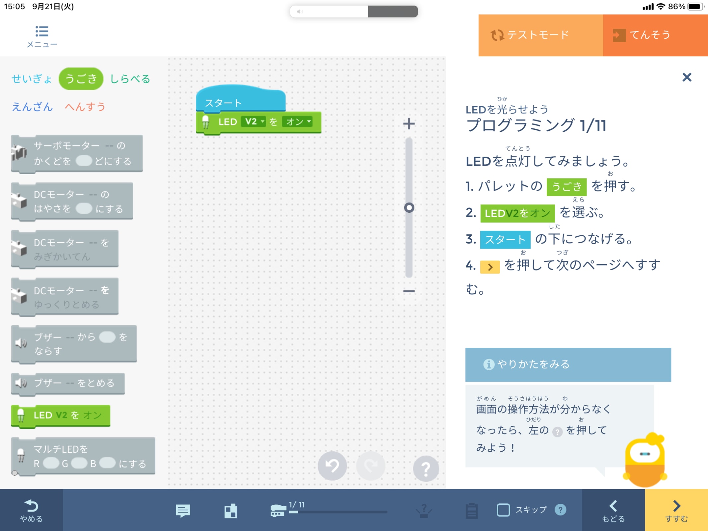Select the しらべる palette tab

pos(130,79)
